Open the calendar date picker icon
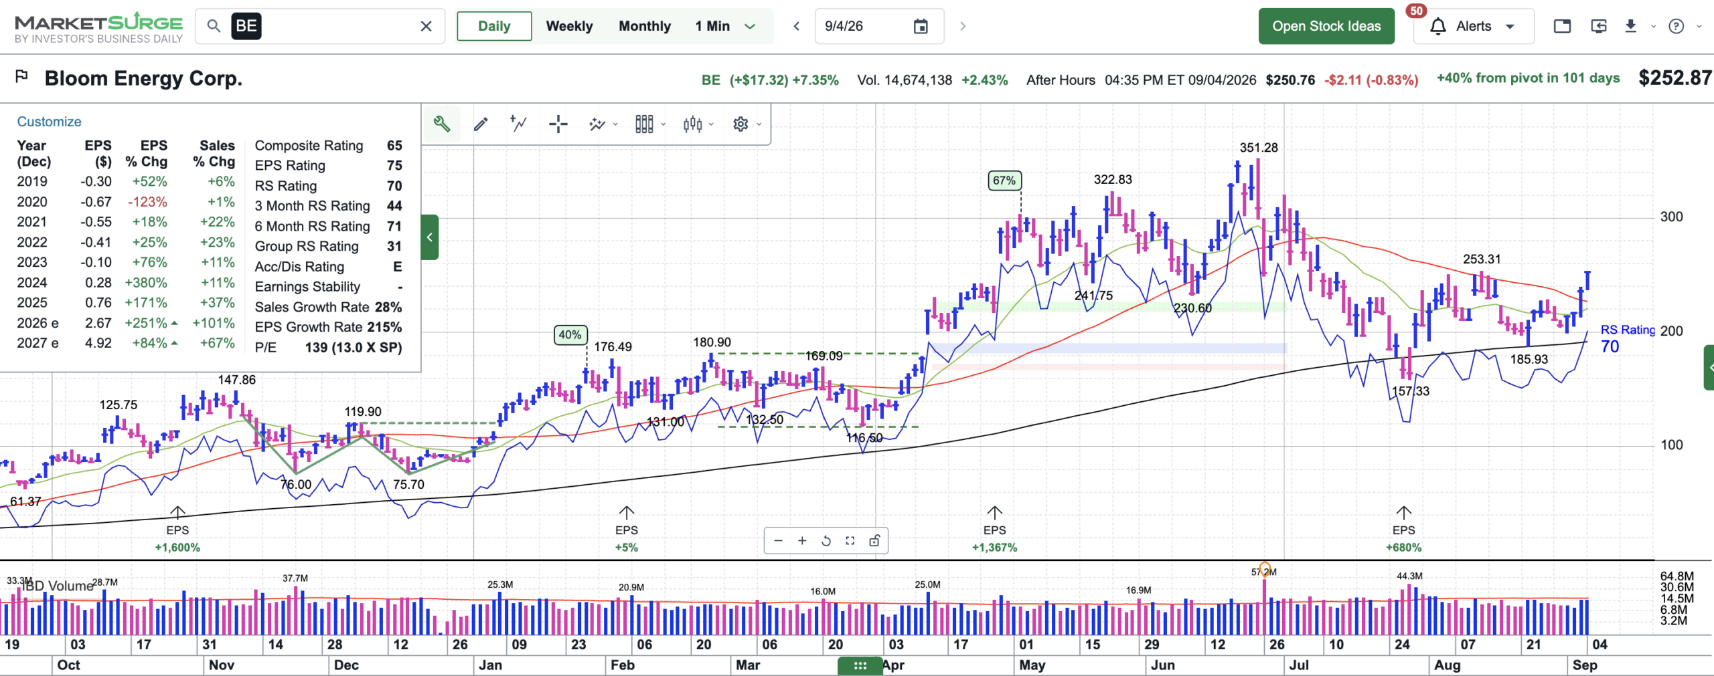Viewport: 1714px width, 676px height. pyautogui.click(x=921, y=26)
